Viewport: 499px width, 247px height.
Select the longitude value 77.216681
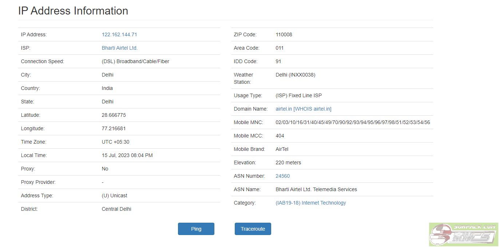(x=114, y=128)
